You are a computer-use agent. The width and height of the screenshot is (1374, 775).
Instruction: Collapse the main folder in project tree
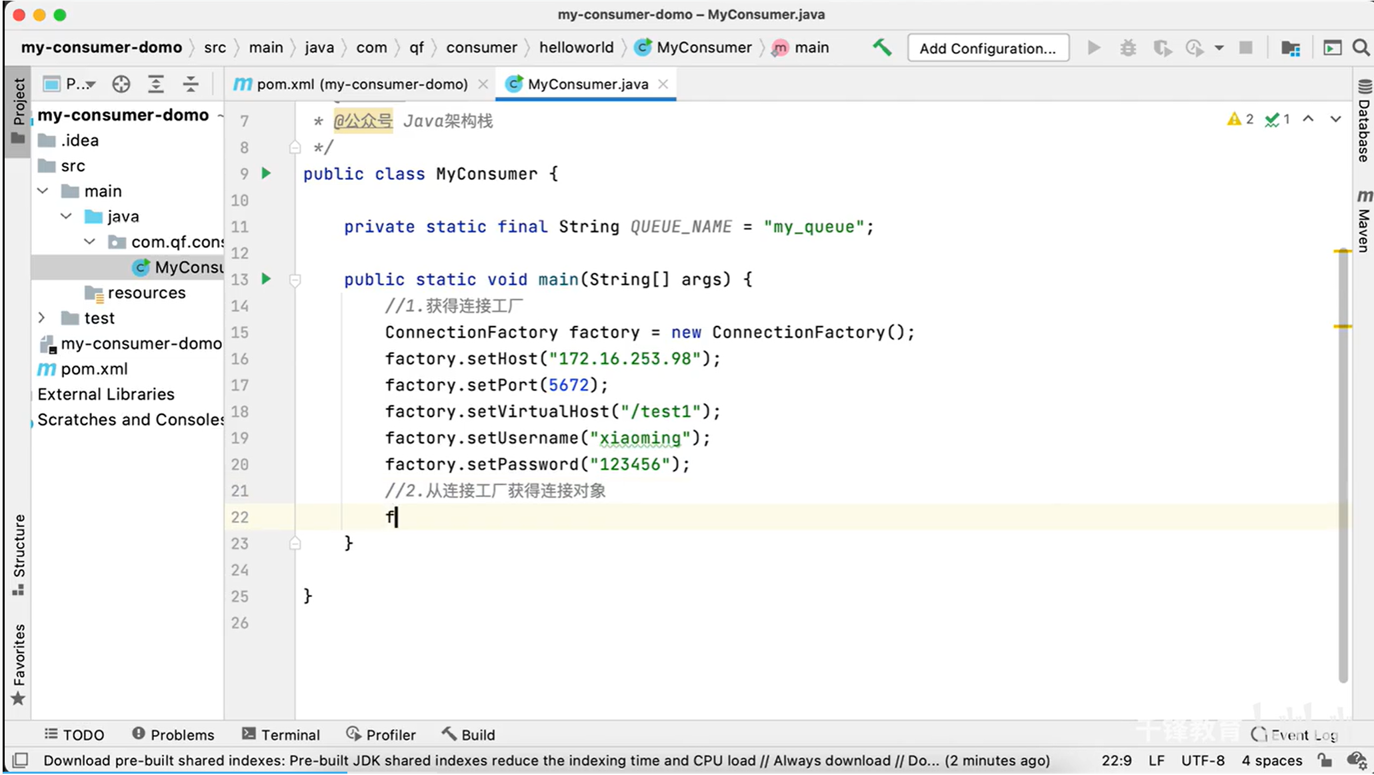pos(43,191)
